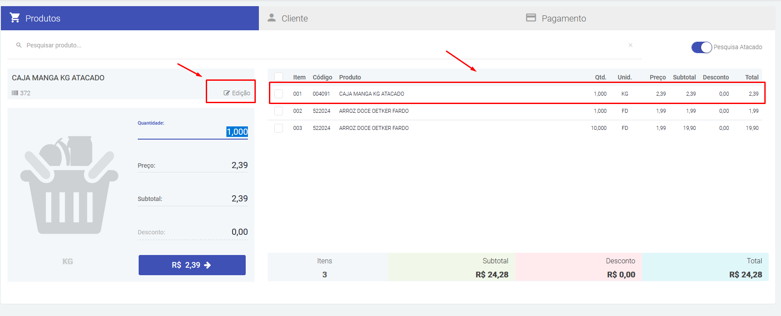Image resolution: width=781 pixels, height=316 pixels.
Task: Switch to the Pagamento tab
Action: 563,18
